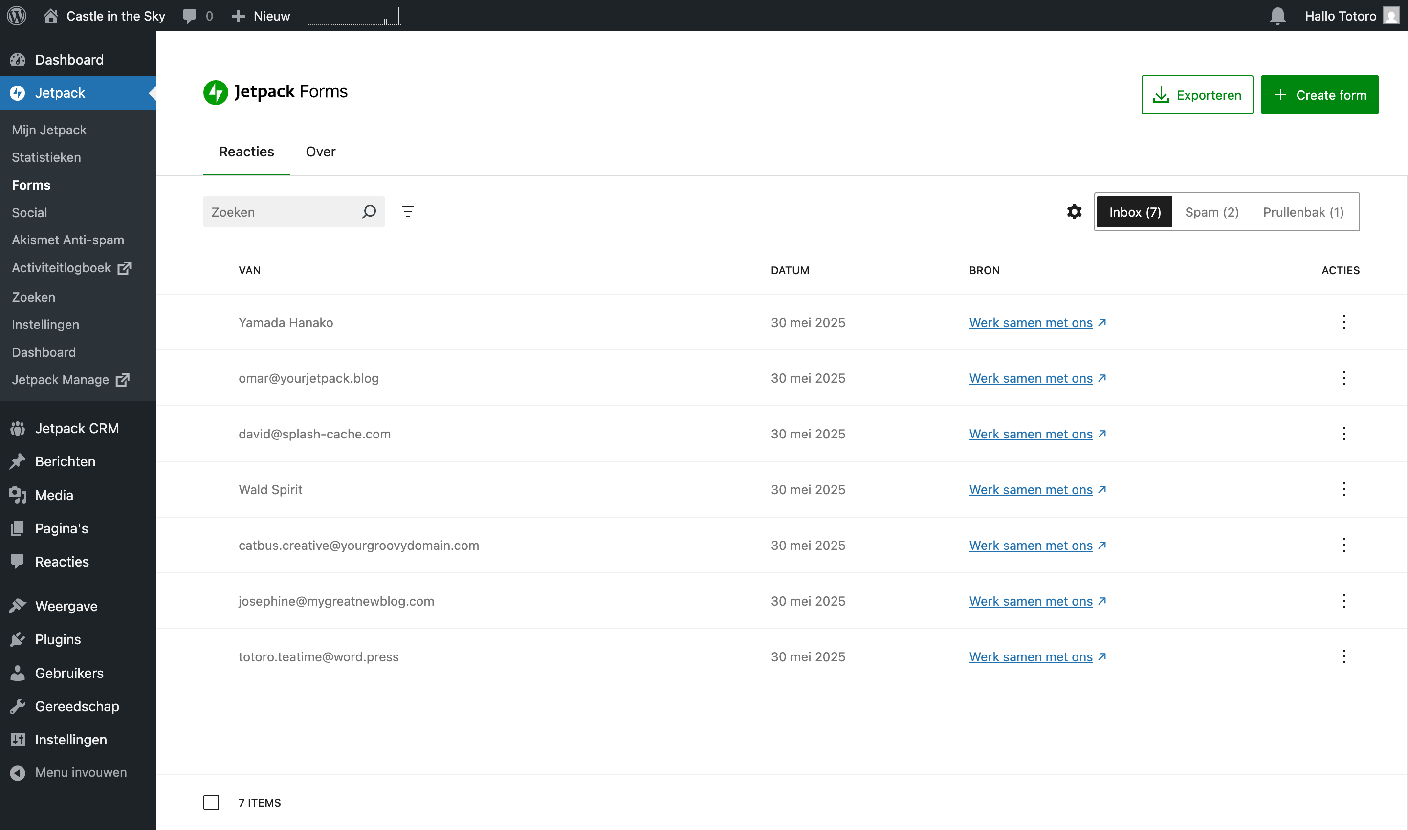The height and width of the screenshot is (830, 1408).
Task: Click the form settings gear icon
Action: [1074, 212]
